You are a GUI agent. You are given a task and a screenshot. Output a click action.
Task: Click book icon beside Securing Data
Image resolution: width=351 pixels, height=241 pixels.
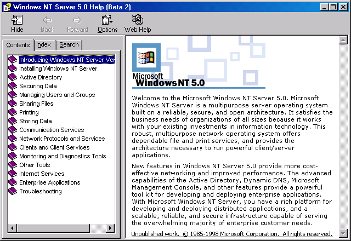[x=13, y=86]
